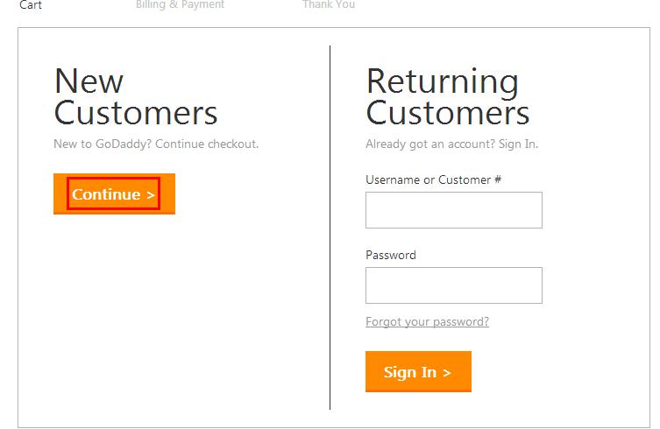Click the '>' arrow on the Sign In button
660x429 pixels.
pos(446,372)
